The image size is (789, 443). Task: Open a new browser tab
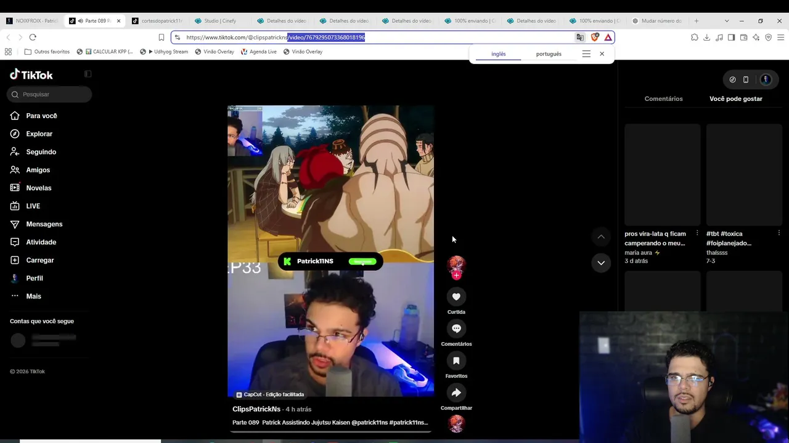pyautogui.click(x=697, y=21)
